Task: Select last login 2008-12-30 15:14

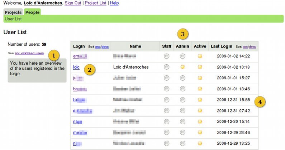Action: 233,121
